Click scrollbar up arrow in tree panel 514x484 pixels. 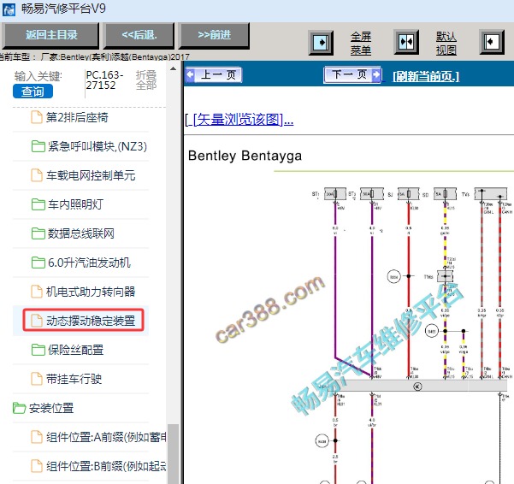click(x=173, y=69)
